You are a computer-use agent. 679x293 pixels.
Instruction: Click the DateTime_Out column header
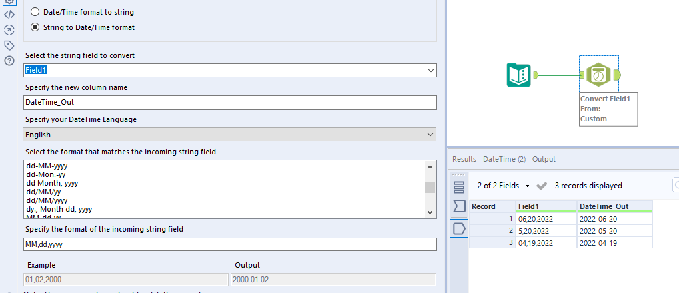614,206
